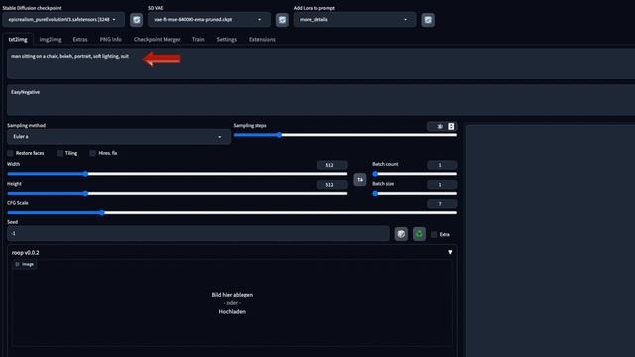This screenshot has height=357, width=635.
Task: Enable Hires. fix checkbox
Action: 92,153
